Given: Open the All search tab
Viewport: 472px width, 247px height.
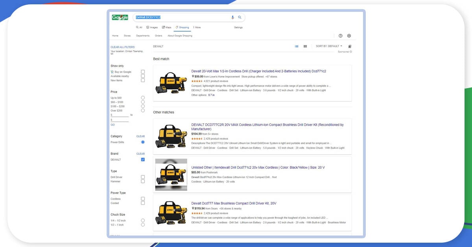Looking at the screenshot, I should tap(139, 28).
